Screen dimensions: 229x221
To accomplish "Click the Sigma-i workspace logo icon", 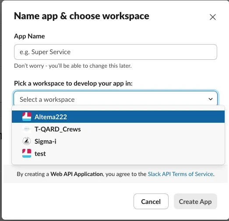I will pyautogui.click(x=27, y=141).
